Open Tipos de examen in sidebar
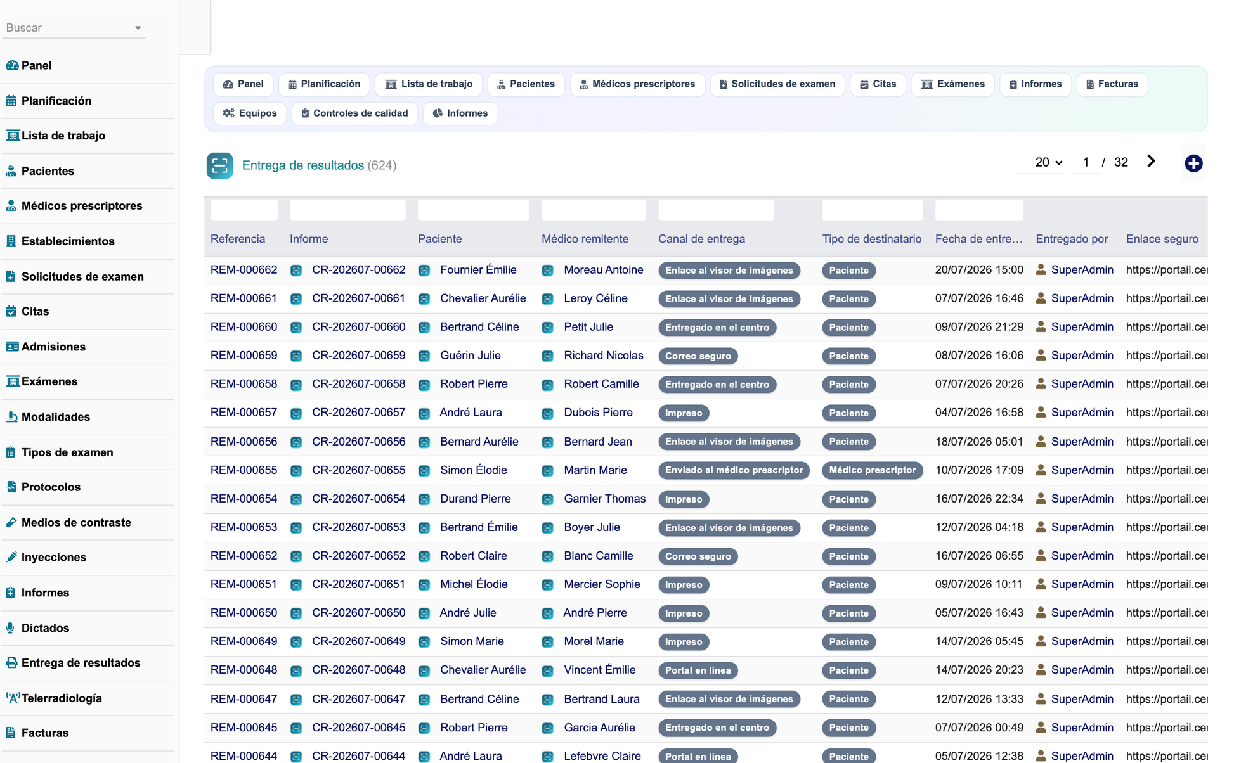Image resolution: width=1234 pixels, height=763 pixels. pyautogui.click(x=67, y=452)
